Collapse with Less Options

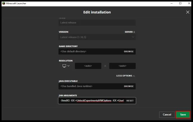pos(126,76)
